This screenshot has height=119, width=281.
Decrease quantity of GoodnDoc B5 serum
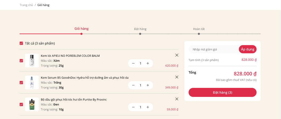click(x=133, y=85)
